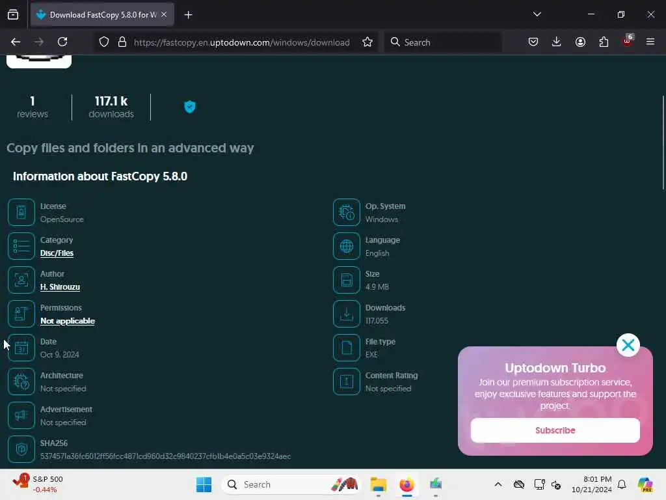Bookmark this page with the star icon
The image size is (666, 500).
coord(367,42)
